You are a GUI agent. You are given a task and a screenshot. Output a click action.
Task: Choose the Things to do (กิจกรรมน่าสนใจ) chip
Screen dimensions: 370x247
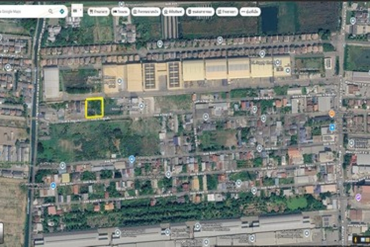pos(146,12)
